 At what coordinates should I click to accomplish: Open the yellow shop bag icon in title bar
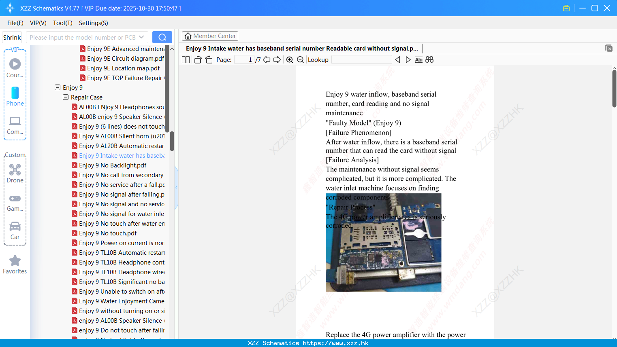[x=566, y=8]
